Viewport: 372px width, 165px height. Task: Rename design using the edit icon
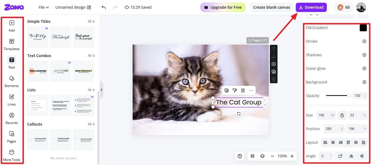coord(89,7)
